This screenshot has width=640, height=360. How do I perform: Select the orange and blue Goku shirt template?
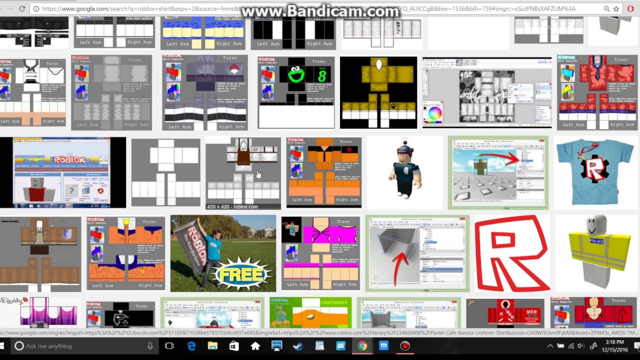(125, 253)
